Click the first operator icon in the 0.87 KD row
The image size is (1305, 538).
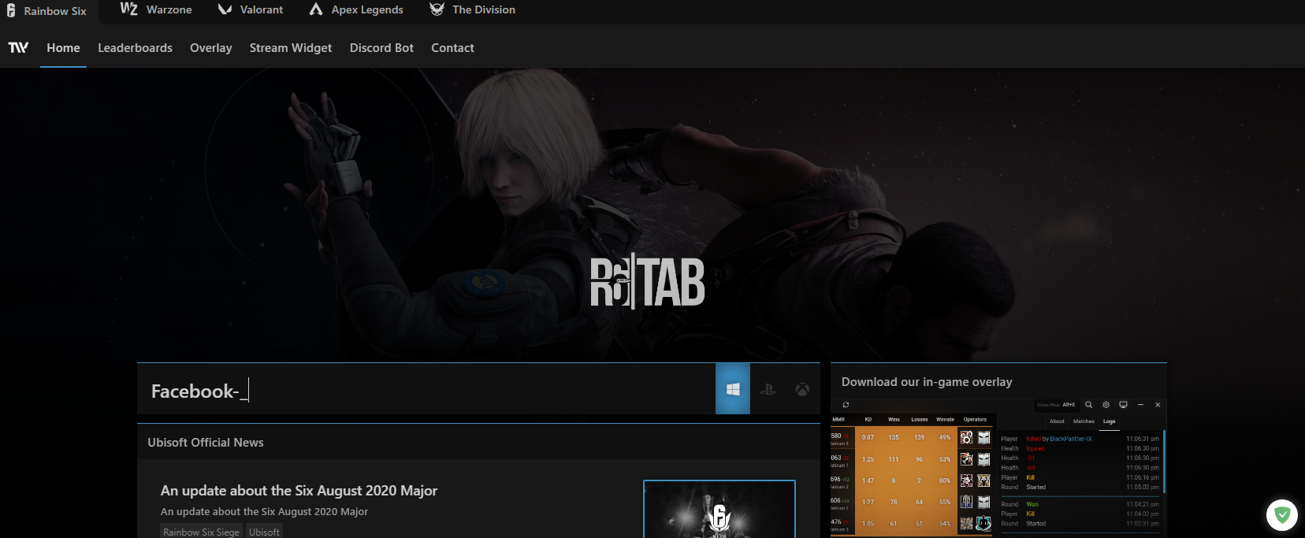coord(966,437)
